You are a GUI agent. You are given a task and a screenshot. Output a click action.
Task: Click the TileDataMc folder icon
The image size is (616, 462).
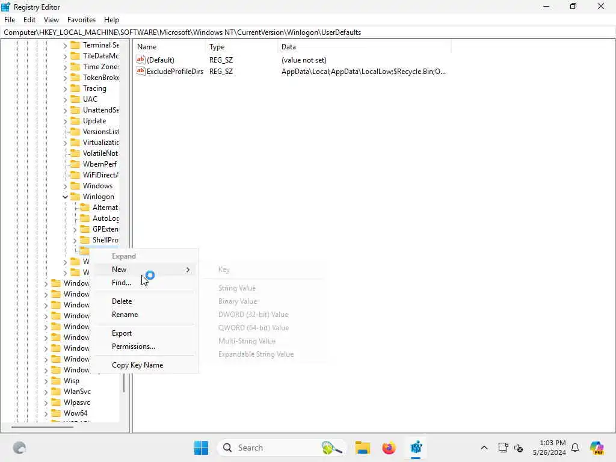tap(75, 56)
